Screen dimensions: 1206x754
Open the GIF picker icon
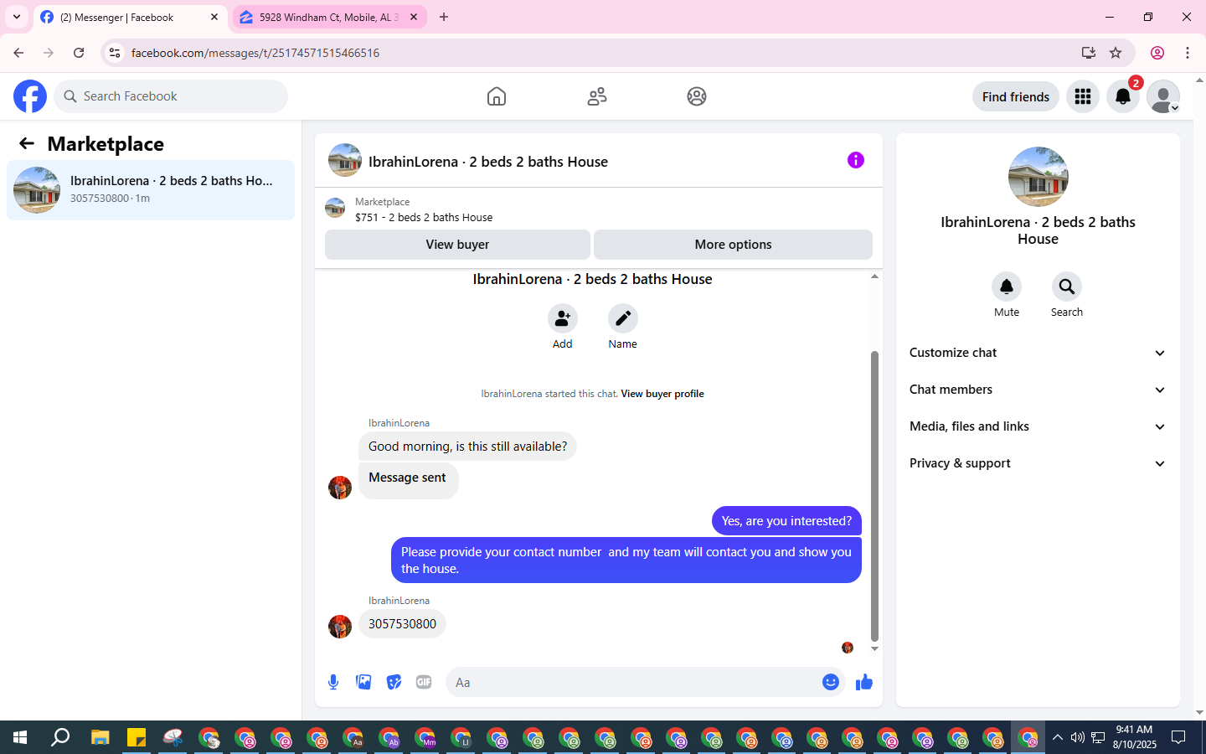[x=424, y=682]
